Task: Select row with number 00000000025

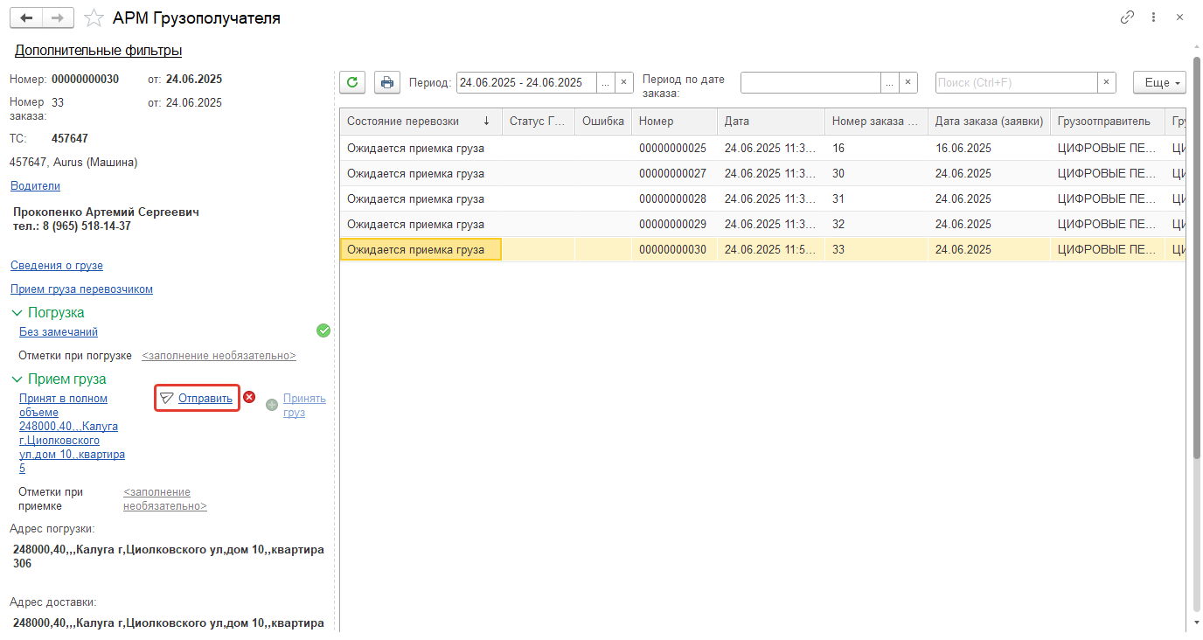Action: [762, 148]
